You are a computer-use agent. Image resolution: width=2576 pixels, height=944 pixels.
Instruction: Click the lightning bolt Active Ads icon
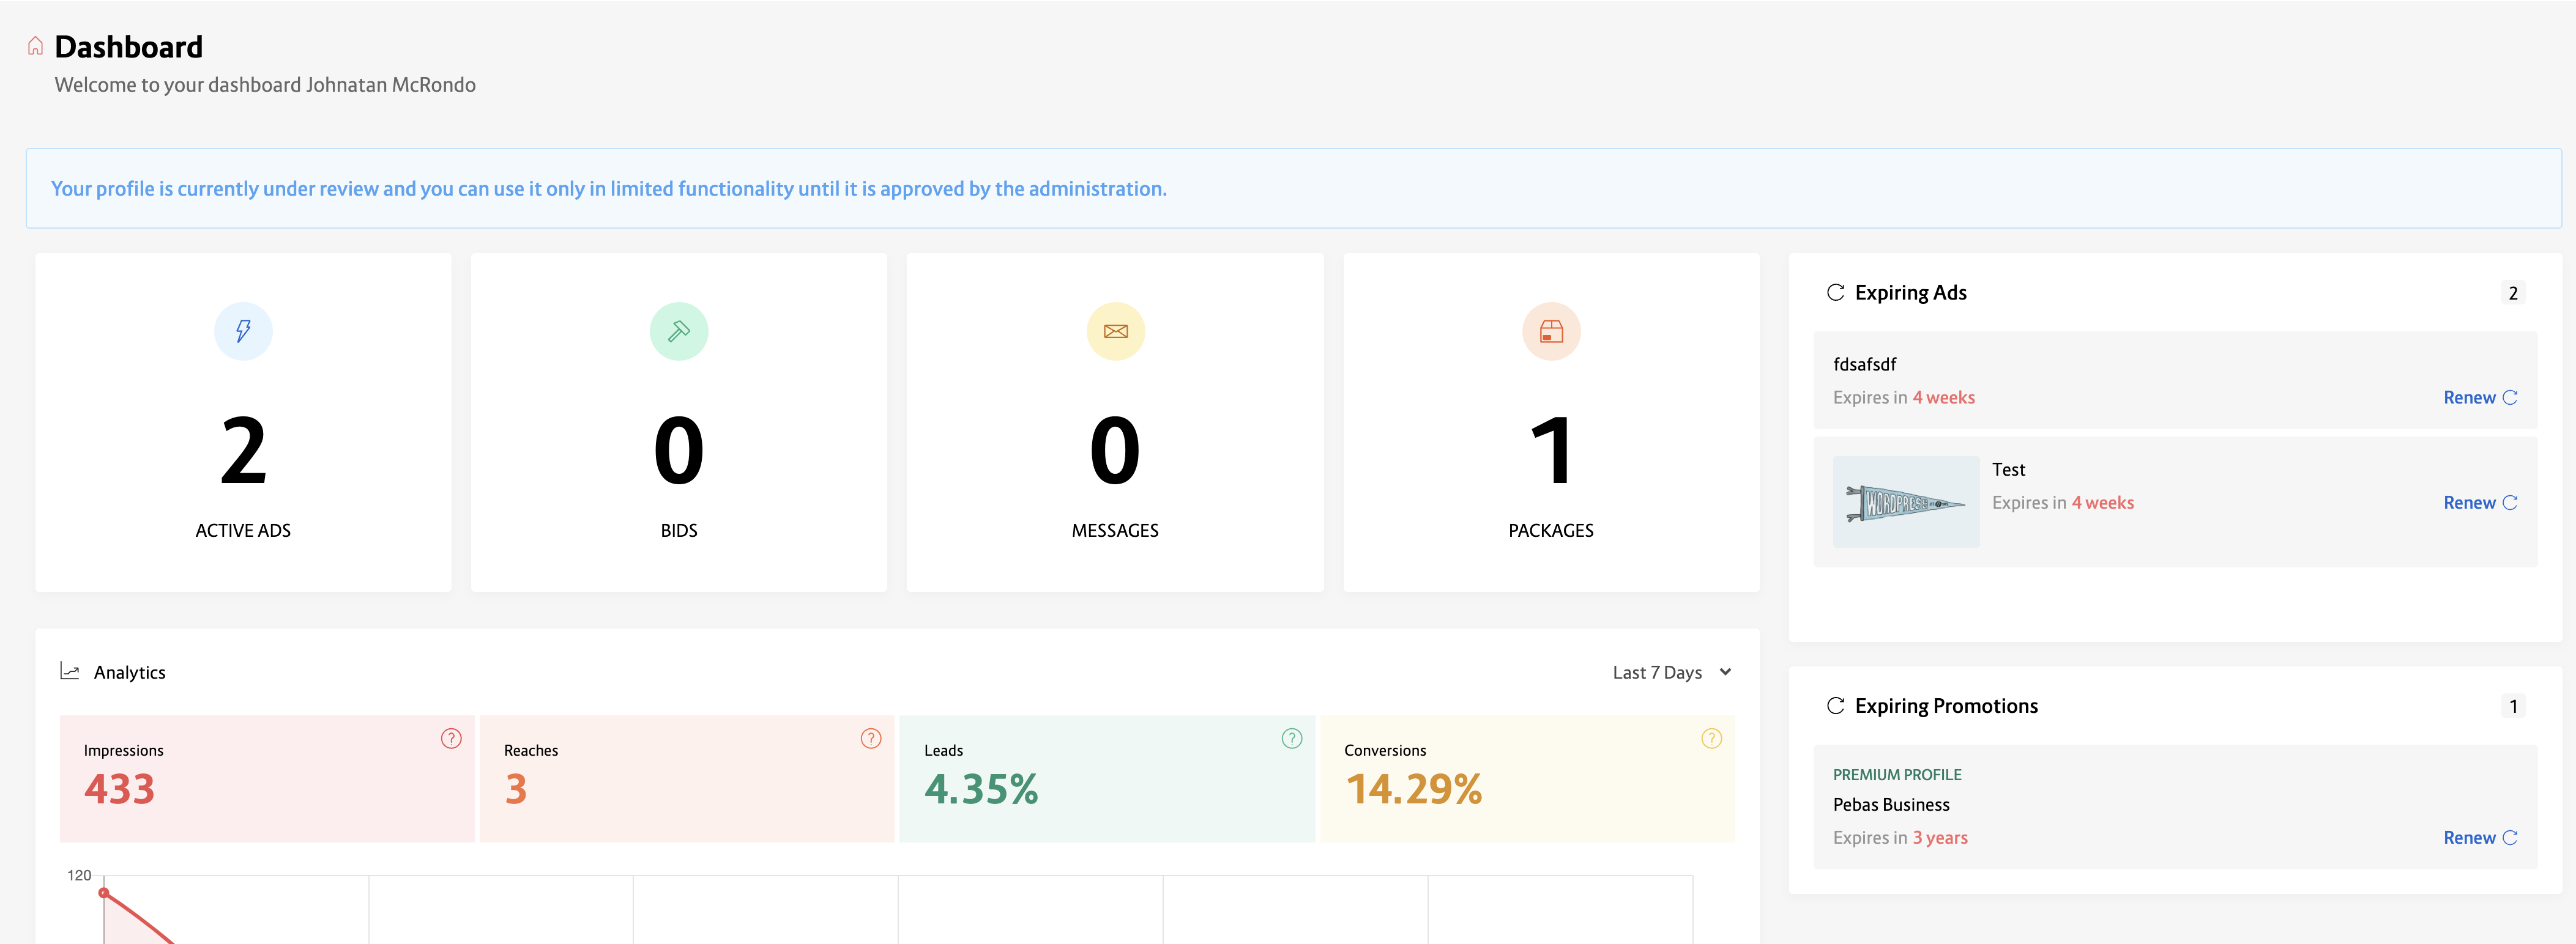[243, 331]
